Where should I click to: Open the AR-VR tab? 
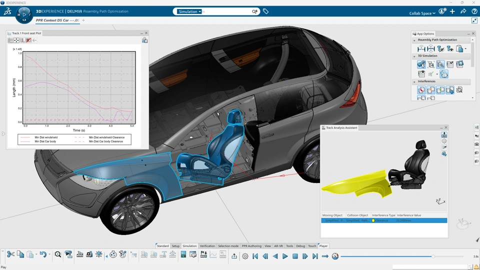coord(278,246)
